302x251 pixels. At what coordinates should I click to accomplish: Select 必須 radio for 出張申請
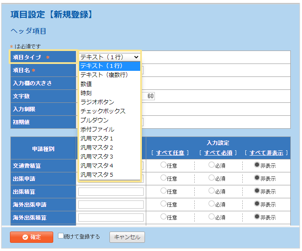(211, 178)
